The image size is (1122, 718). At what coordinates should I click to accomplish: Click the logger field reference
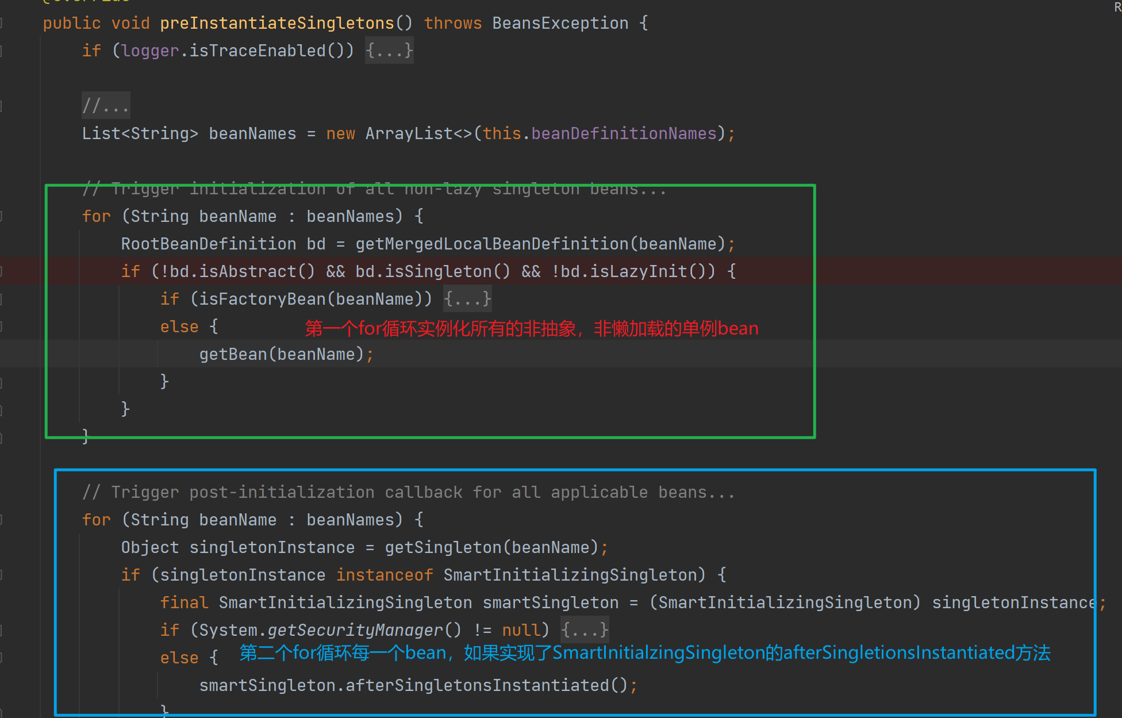(150, 51)
